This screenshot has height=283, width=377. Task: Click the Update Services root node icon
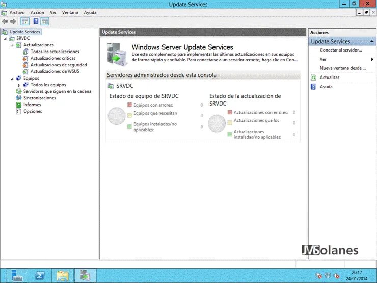click(4, 32)
